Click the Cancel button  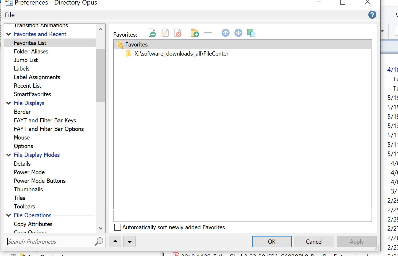pyautogui.click(x=314, y=242)
